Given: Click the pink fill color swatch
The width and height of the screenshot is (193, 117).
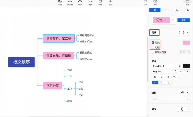Looking at the screenshot, I should [186, 43].
